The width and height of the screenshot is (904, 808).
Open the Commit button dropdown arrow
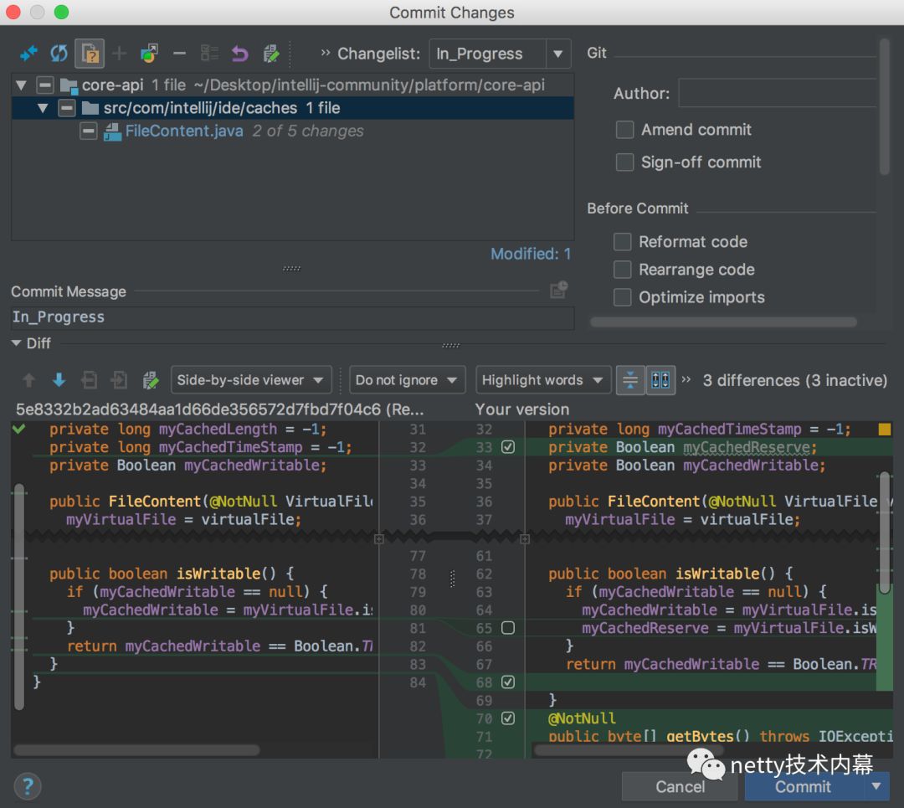(x=876, y=786)
